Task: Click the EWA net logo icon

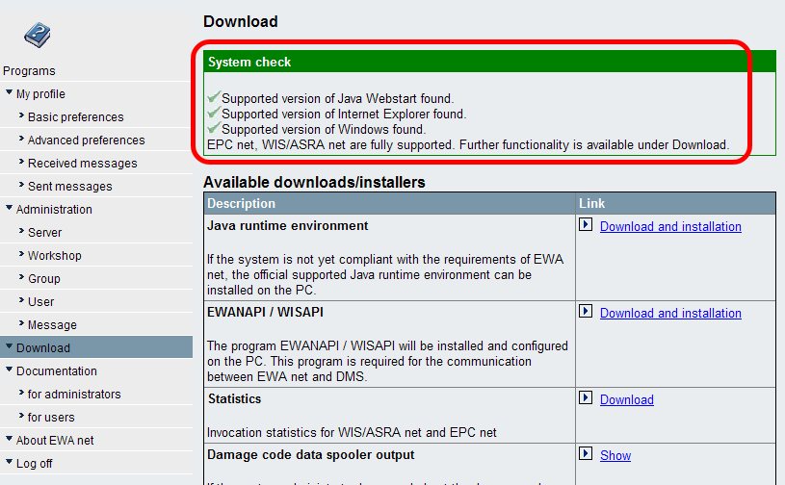Action: point(38,36)
